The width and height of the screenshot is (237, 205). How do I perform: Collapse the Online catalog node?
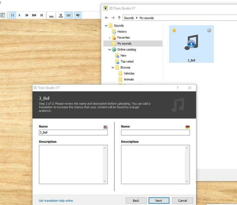coord(109,50)
